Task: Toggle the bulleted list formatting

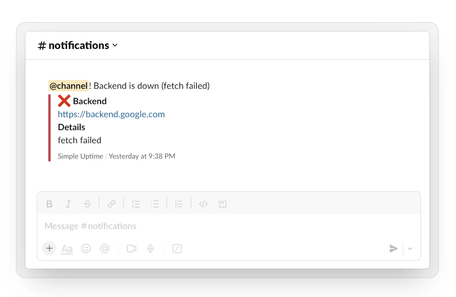Action: click(x=155, y=204)
